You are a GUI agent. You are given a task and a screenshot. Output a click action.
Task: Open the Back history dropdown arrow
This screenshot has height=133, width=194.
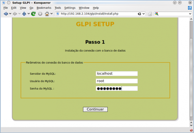click(x=10, y=14)
